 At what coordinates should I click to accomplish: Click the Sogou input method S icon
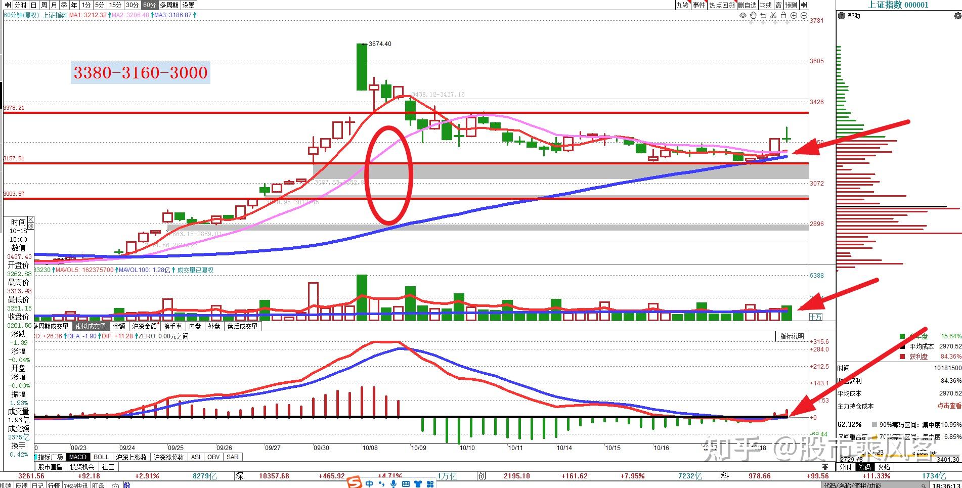[x=355, y=484]
